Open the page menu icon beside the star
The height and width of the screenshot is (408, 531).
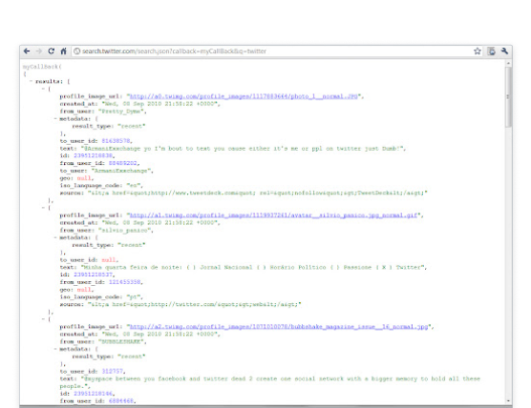492,51
